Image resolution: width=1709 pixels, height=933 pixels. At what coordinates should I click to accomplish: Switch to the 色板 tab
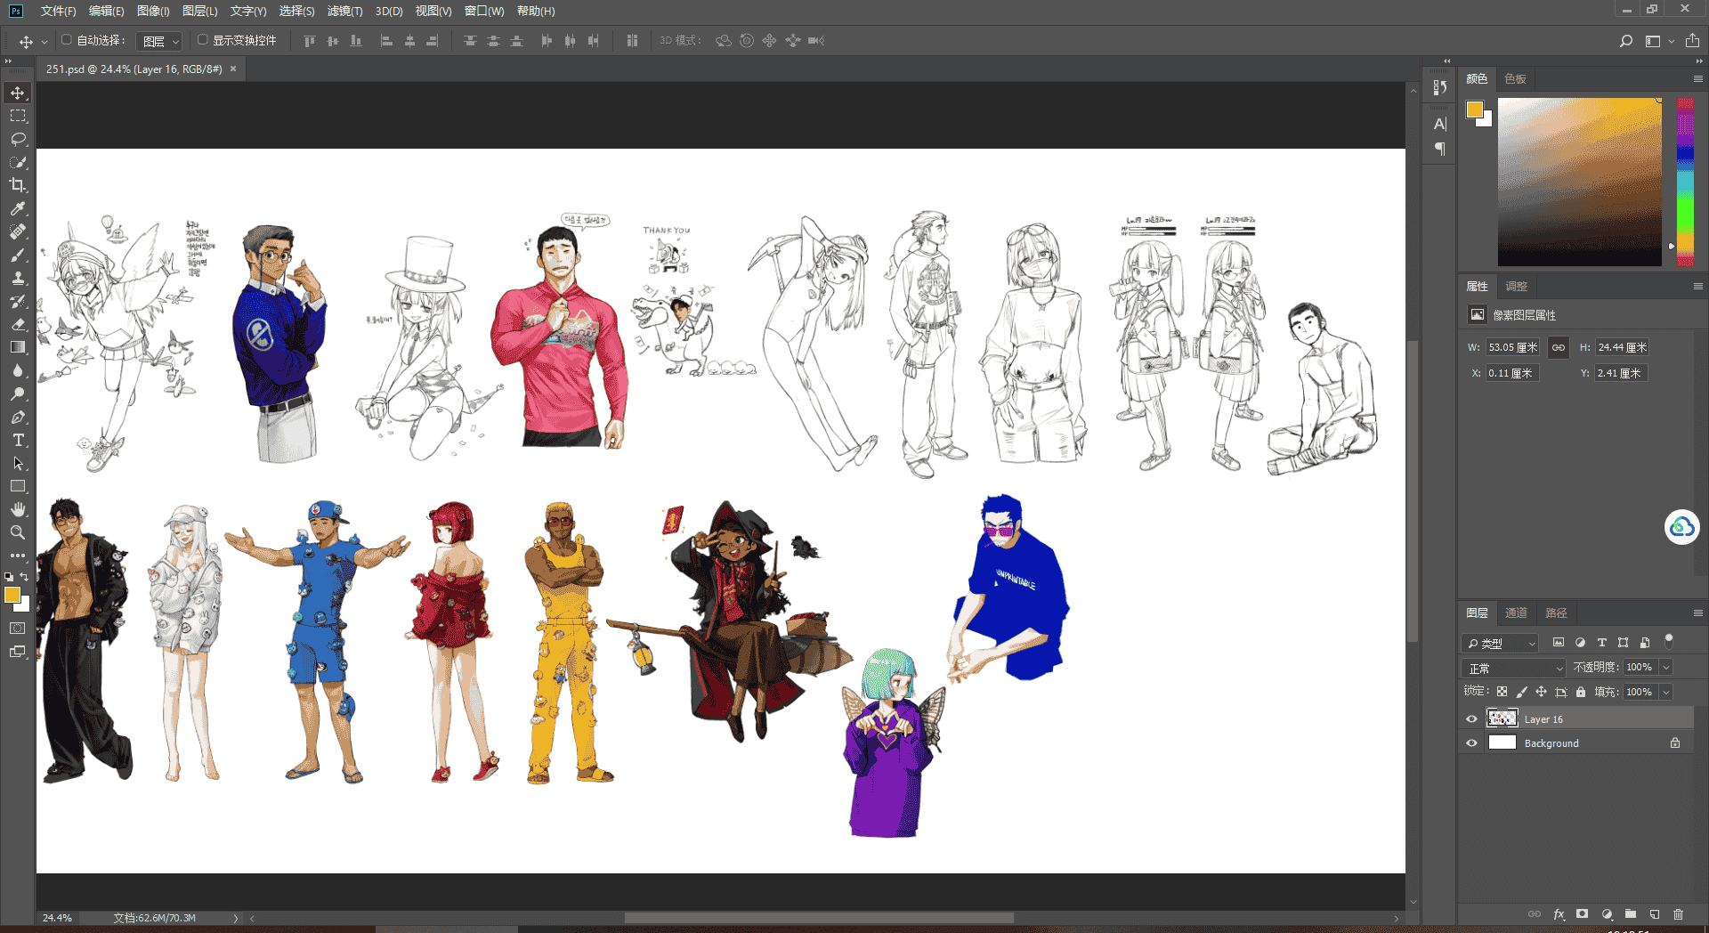coord(1515,79)
